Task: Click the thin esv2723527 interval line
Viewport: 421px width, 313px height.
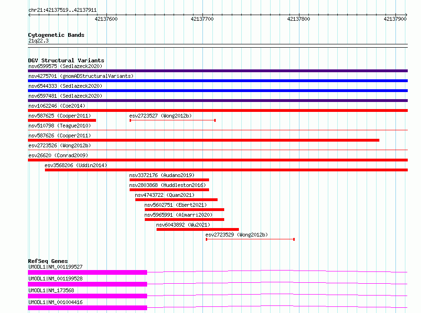Action: pyautogui.click(x=173, y=120)
